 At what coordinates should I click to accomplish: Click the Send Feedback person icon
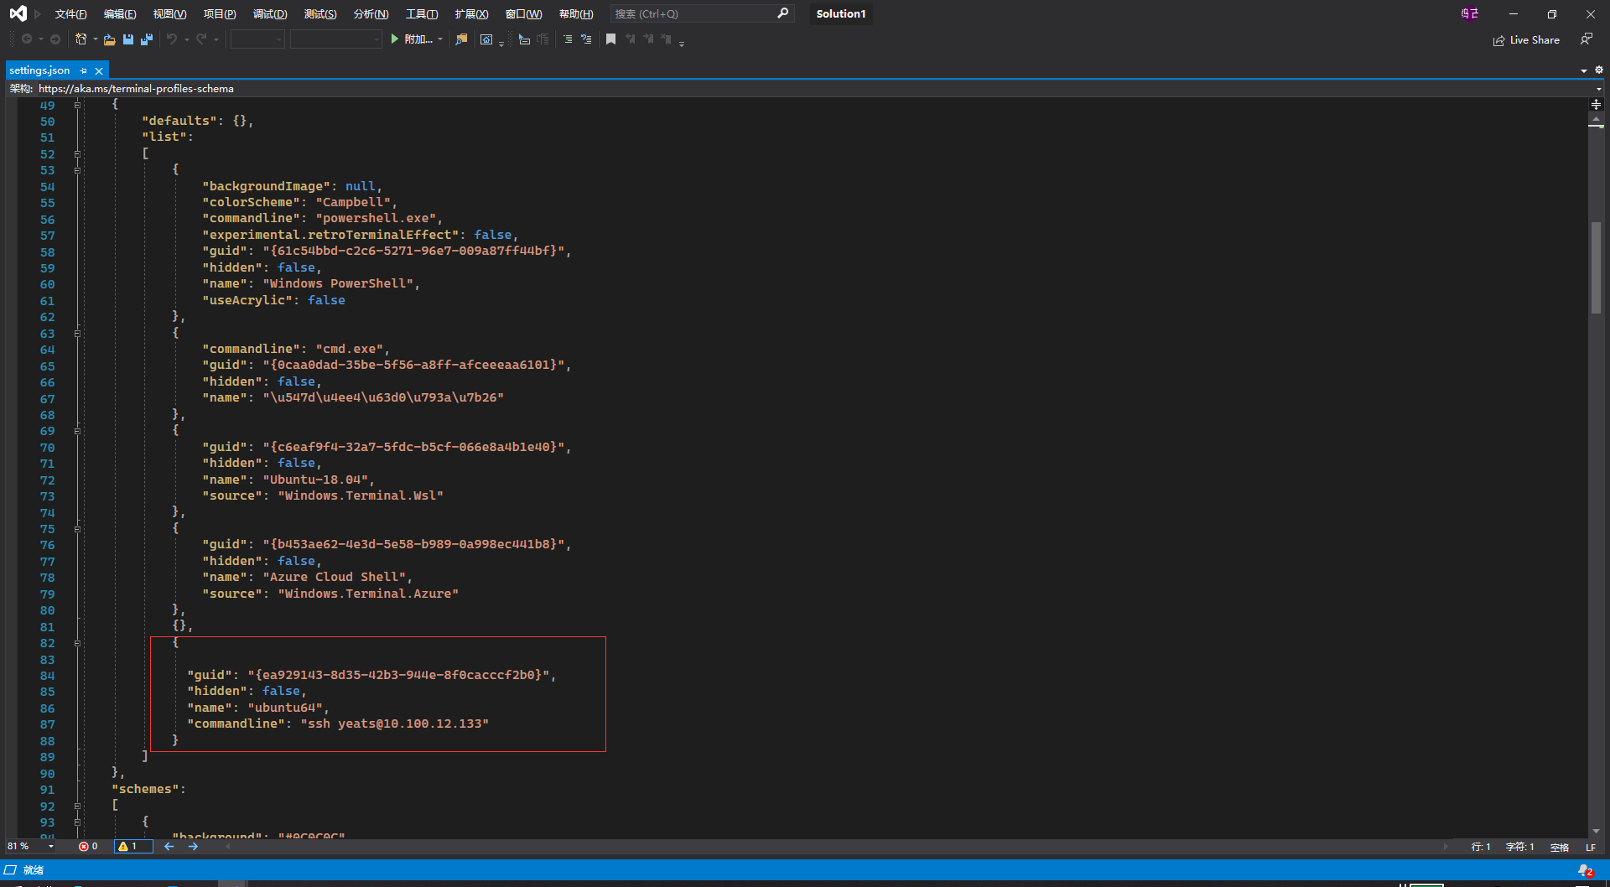pyautogui.click(x=1587, y=39)
